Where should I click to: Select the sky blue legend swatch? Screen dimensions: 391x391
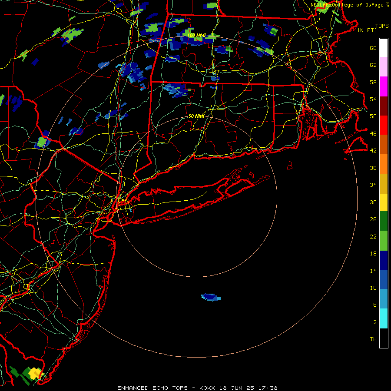coord(384,299)
